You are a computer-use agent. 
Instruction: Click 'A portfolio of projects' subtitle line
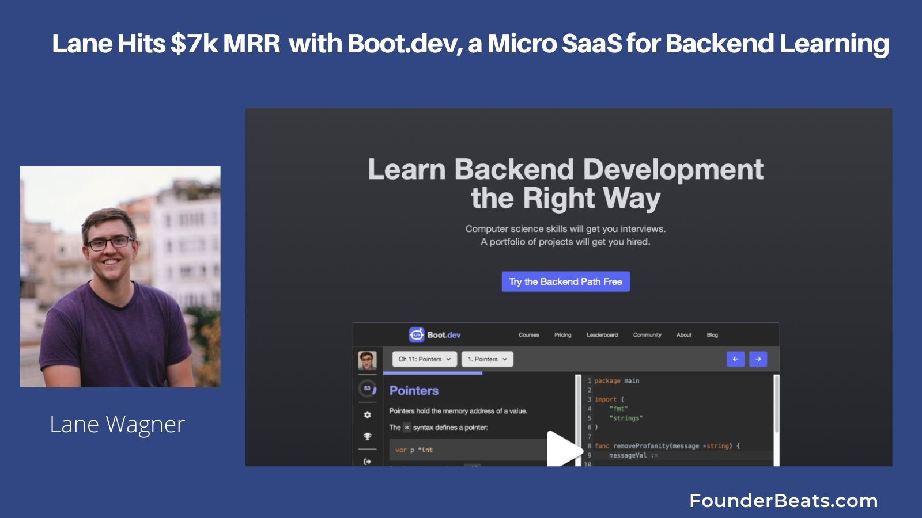point(565,242)
